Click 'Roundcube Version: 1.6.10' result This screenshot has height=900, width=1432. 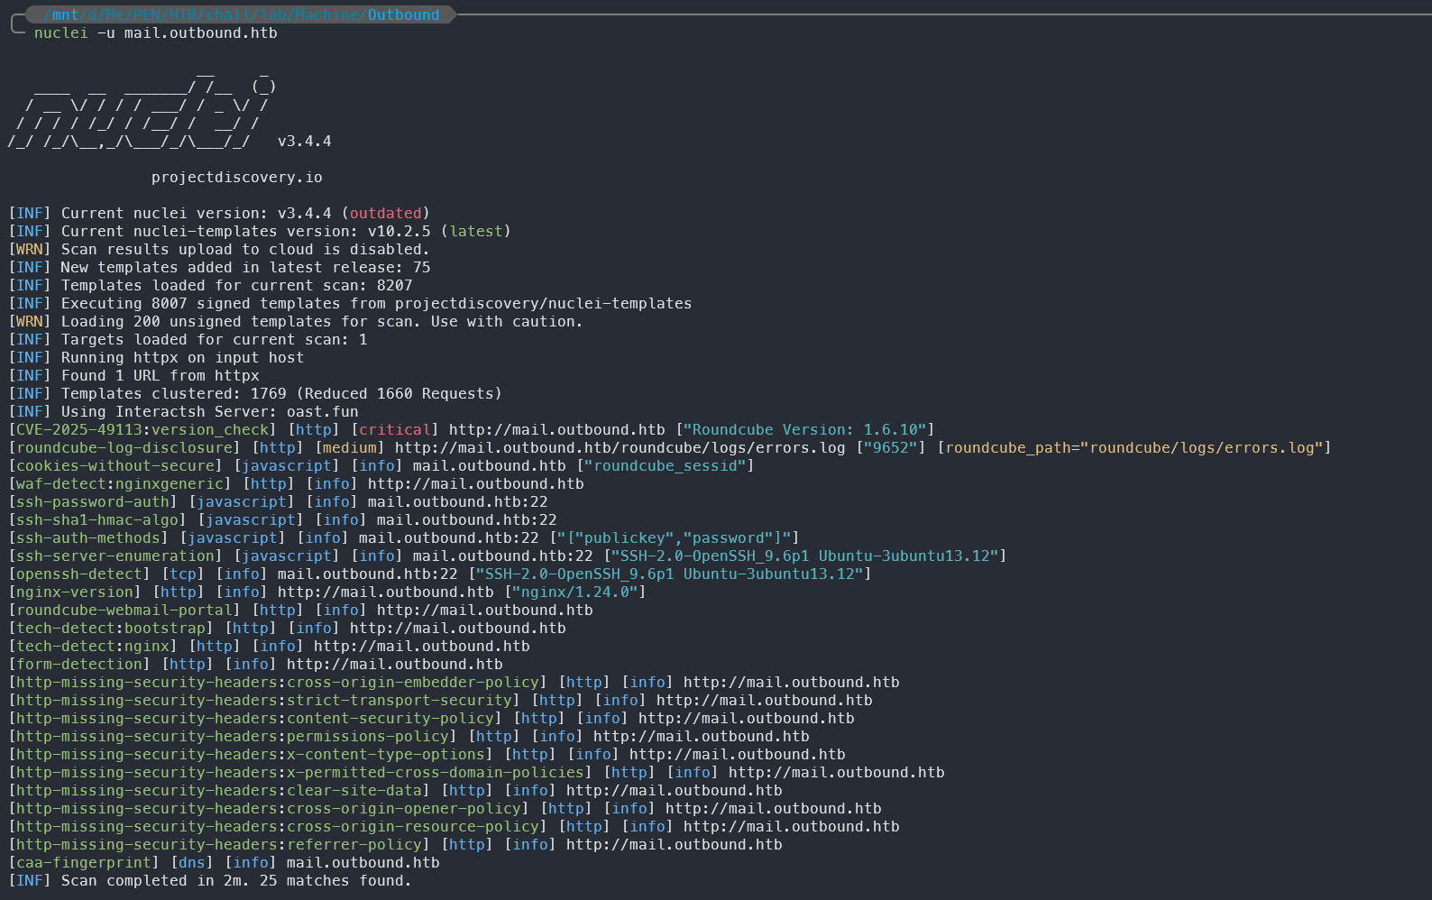click(805, 430)
